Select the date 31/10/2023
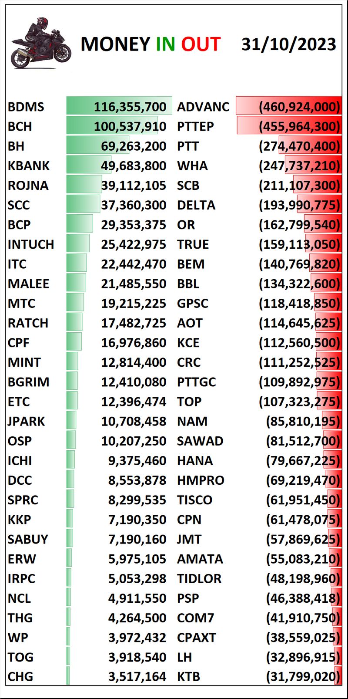This screenshot has height=699, width=348. (288, 44)
